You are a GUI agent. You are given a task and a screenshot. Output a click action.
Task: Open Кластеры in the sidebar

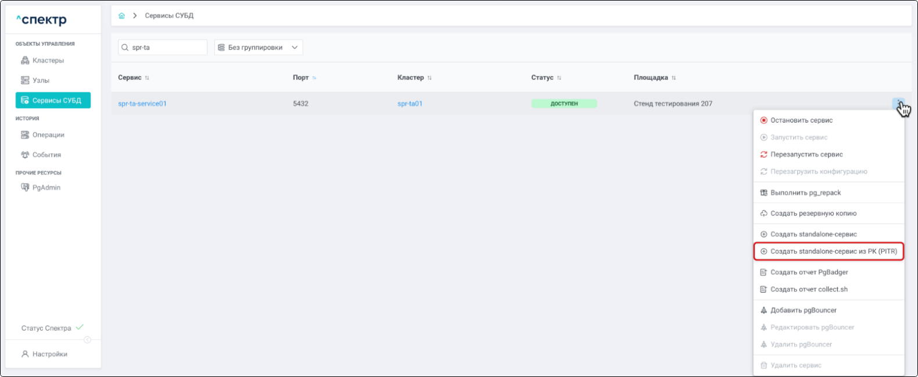click(42, 60)
